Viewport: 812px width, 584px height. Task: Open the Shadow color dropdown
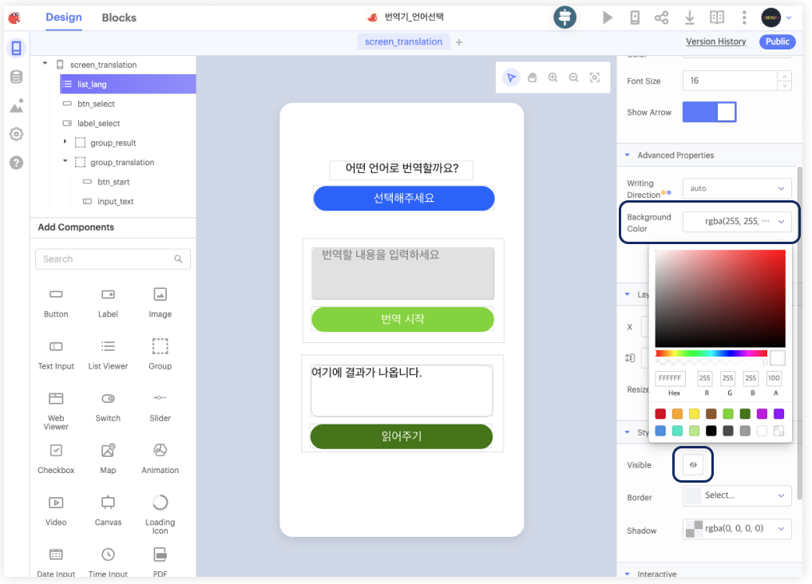point(737,529)
